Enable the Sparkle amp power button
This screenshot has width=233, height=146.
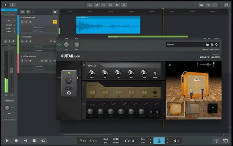pyautogui.click(x=84, y=65)
